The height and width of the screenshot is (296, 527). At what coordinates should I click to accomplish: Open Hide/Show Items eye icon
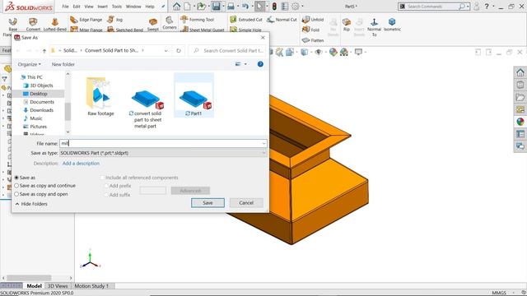click(319, 52)
